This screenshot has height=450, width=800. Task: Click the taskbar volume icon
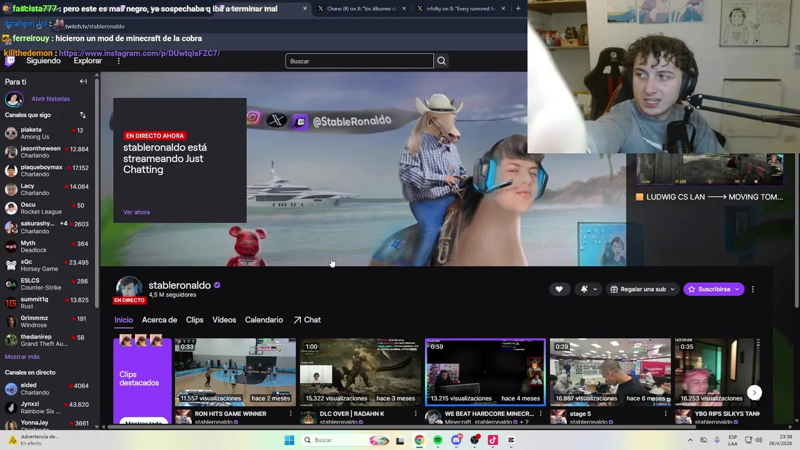click(758, 440)
